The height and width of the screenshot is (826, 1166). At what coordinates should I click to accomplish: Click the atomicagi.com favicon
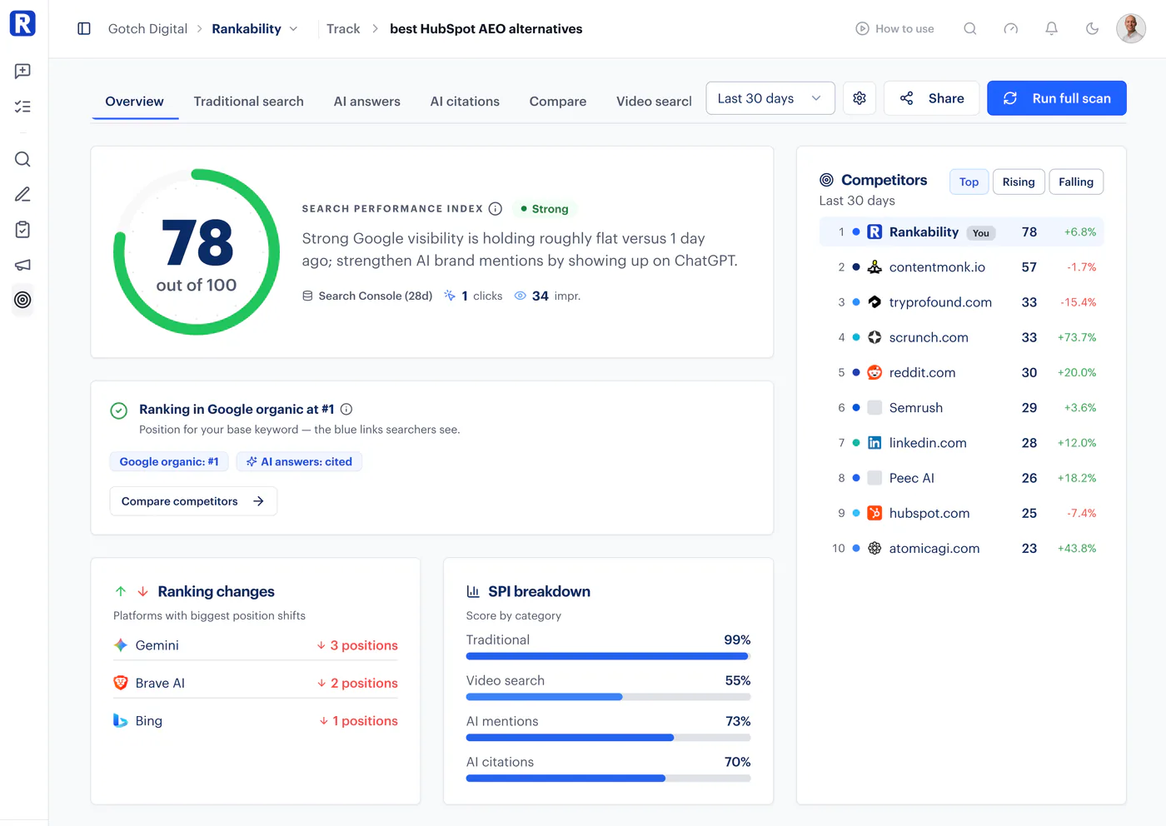874,548
